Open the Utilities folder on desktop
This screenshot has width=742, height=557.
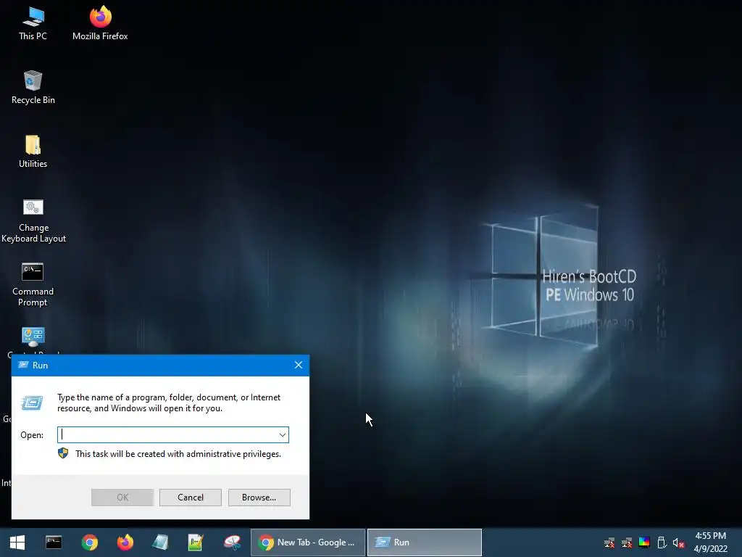[33, 151]
